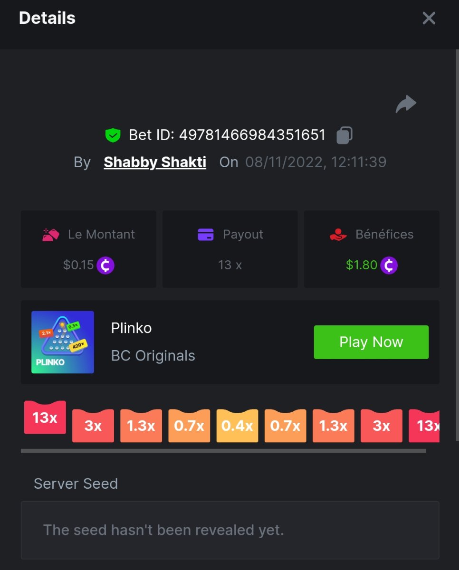This screenshot has width=459, height=570.
Task: Click the green verified shield icon
Action: (113, 135)
